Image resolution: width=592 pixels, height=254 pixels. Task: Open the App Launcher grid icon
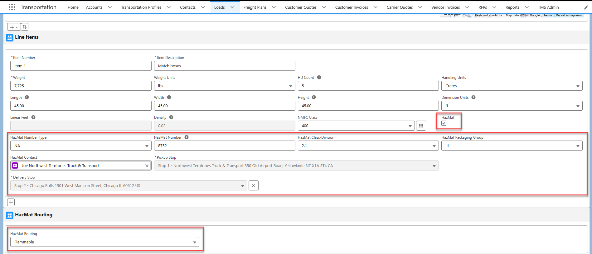[x=12, y=7]
